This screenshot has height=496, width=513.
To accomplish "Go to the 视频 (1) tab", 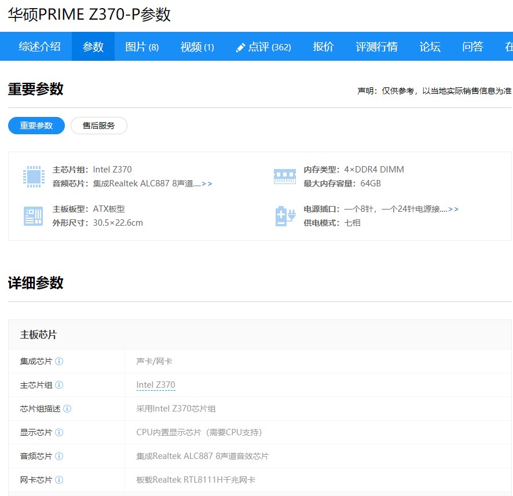I will [x=197, y=47].
